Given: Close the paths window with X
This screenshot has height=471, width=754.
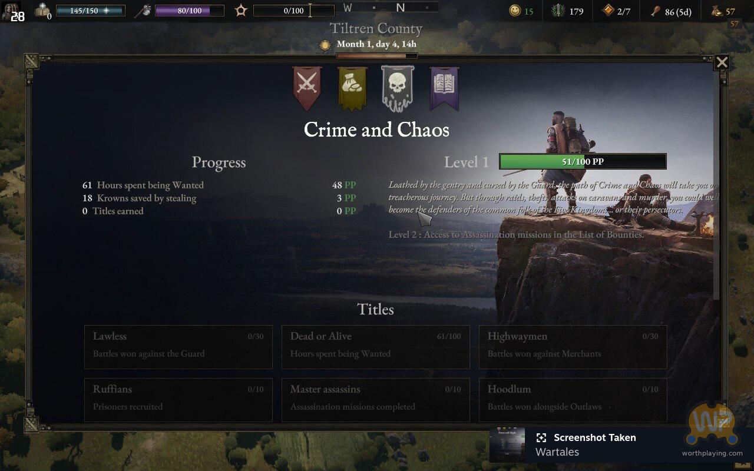Looking at the screenshot, I should pyautogui.click(x=722, y=62).
